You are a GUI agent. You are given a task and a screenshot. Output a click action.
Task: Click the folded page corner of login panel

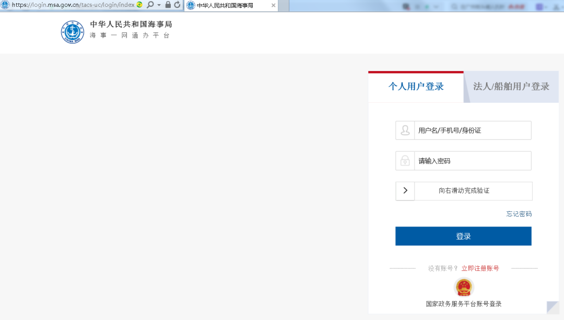(x=553, y=307)
